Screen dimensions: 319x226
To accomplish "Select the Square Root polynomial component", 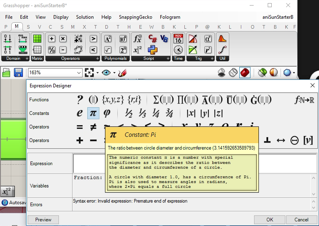I will 108,50.
